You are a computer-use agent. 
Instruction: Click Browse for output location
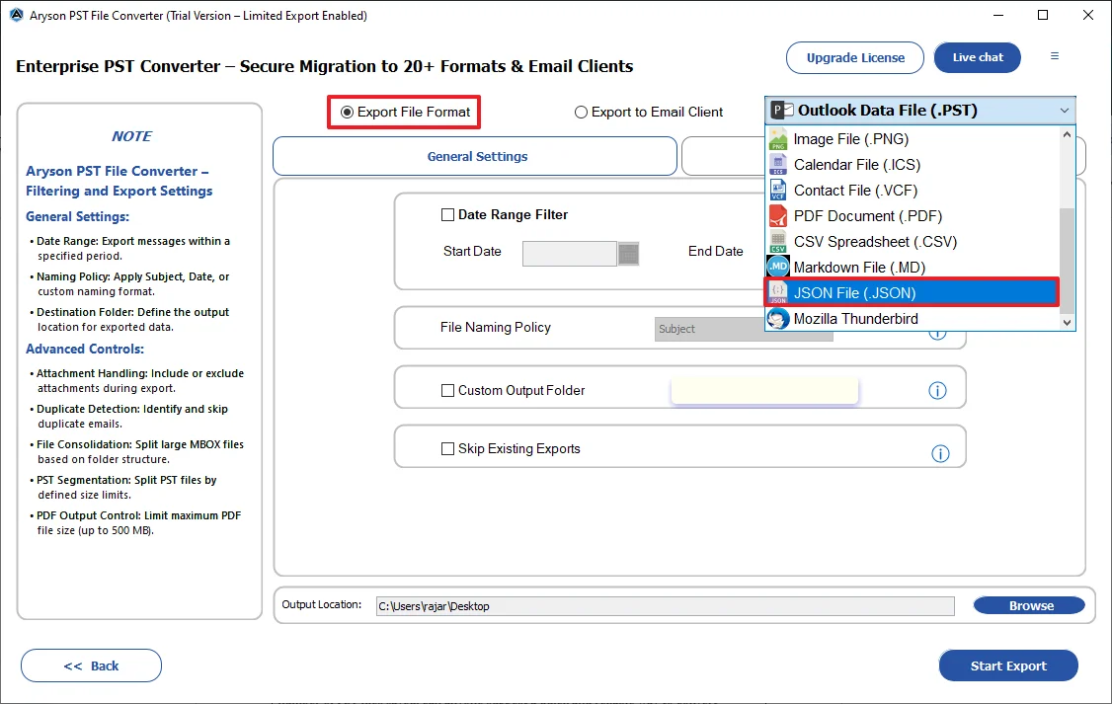pos(1029,605)
